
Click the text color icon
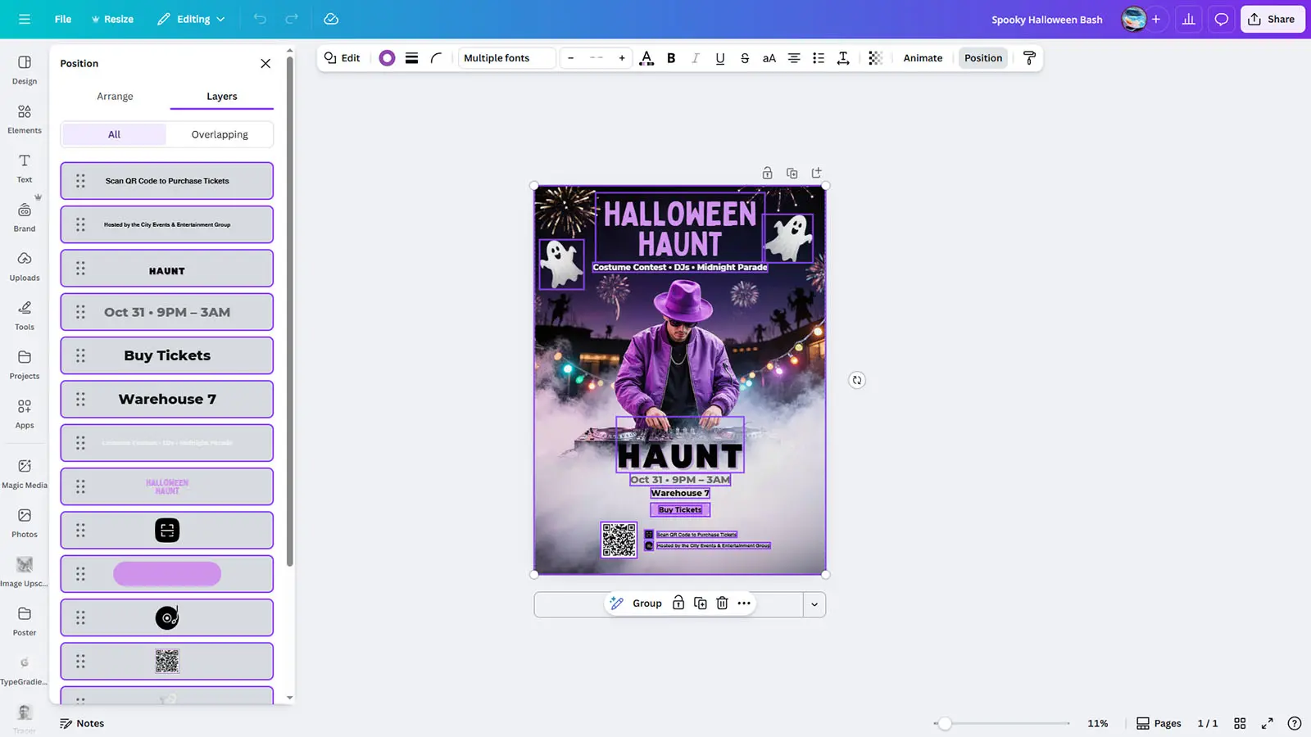pyautogui.click(x=646, y=58)
